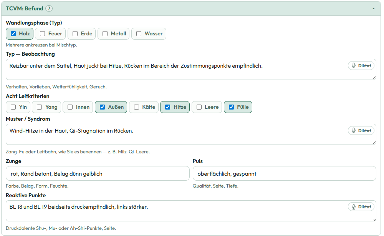Start Diktat for Typ — Beobachtung field
384x236 pixels.
[361, 66]
